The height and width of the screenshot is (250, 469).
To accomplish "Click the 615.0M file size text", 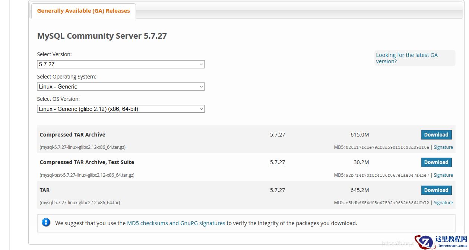I will (x=359, y=135).
